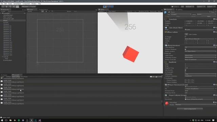Viewport: 217px width, 122px height.
Task: Click the Forward Force value field
Action: click(200, 91)
